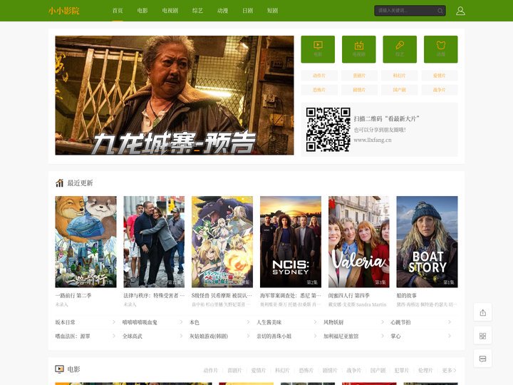Open the Boat Story poster
This screenshot has height=385, width=513.
tap(427, 242)
